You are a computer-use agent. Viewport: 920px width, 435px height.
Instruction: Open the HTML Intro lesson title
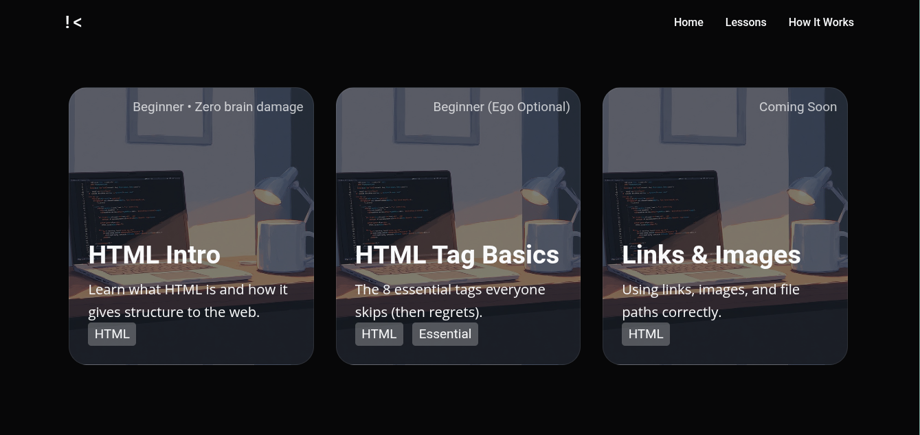point(155,255)
